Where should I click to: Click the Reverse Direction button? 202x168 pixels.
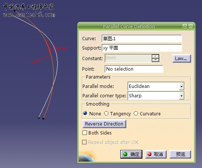coord(104,124)
